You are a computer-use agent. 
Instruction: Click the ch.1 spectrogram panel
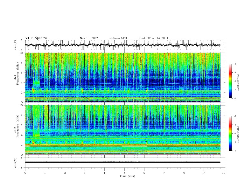pyautogui.click(x=123, y=77)
